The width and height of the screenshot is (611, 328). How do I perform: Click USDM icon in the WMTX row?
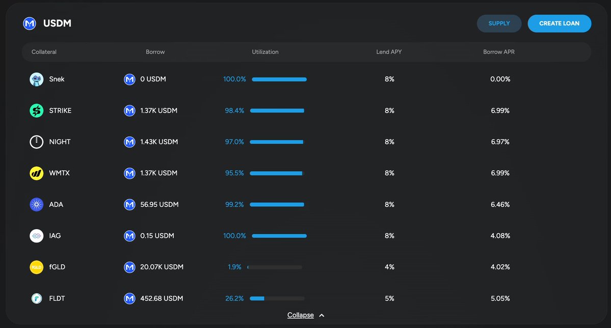pyautogui.click(x=129, y=173)
